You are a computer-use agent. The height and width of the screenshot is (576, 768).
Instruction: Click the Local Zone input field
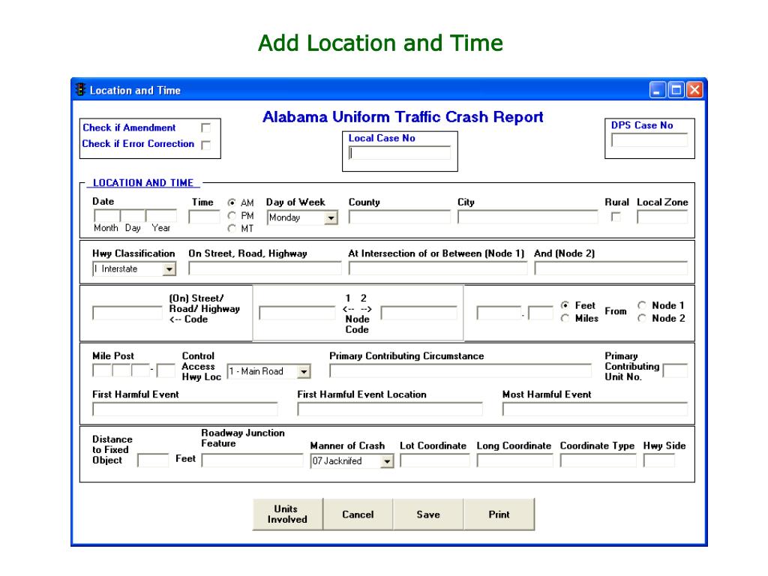(x=663, y=217)
